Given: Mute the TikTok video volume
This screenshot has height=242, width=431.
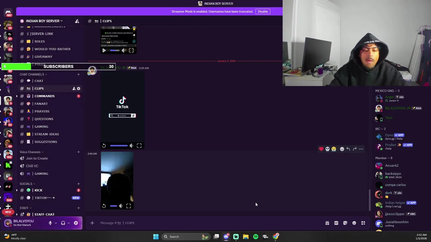Looking at the screenshot, I should [131, 146].
